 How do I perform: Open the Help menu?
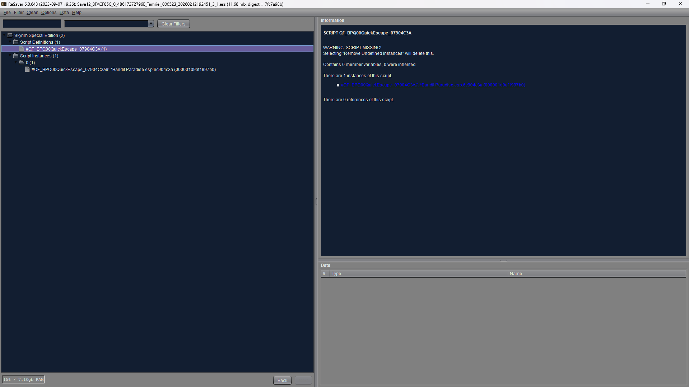click(77, 13)
